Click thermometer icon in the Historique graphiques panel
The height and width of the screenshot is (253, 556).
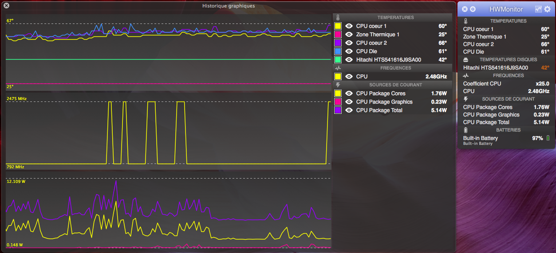(338, 18)
